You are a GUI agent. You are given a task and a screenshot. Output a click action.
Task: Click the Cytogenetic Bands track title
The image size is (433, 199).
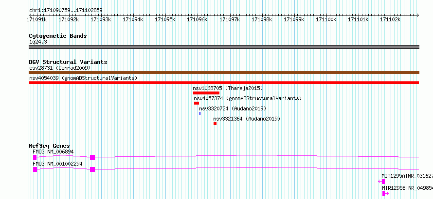tap(58, 36)
